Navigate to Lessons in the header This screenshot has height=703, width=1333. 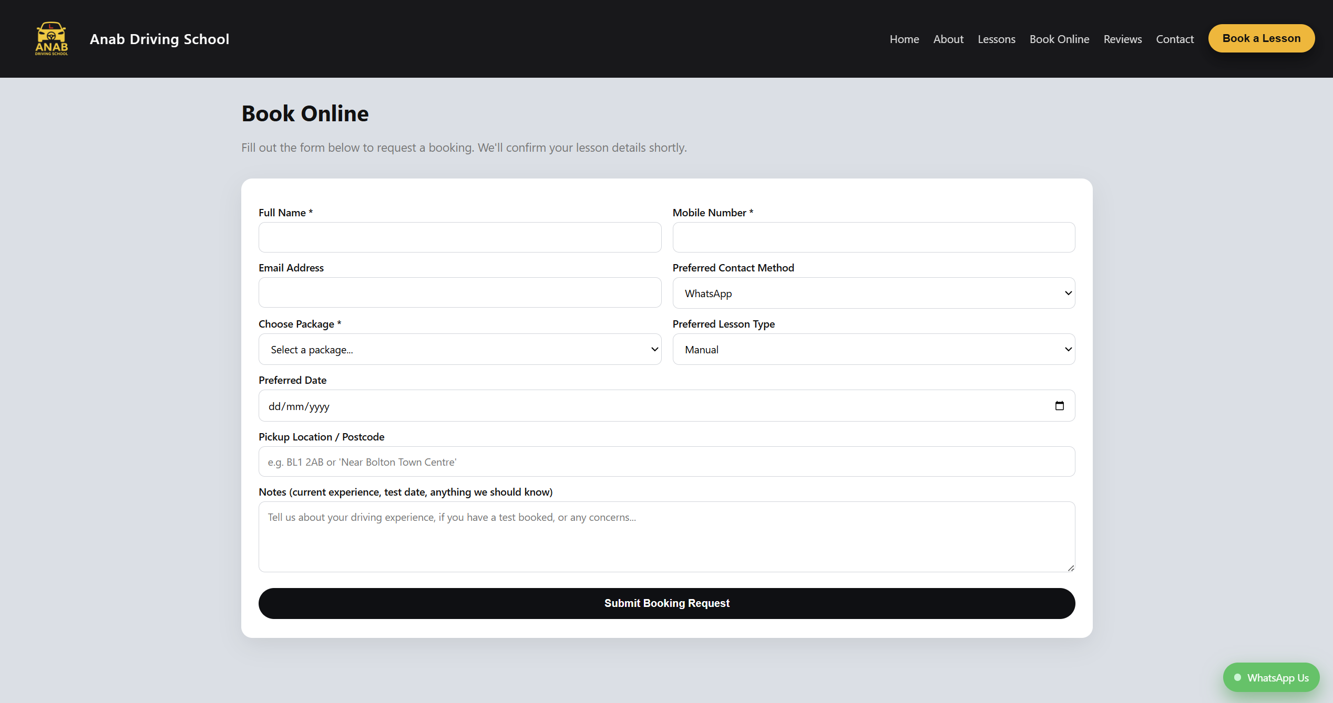(996, 39)
